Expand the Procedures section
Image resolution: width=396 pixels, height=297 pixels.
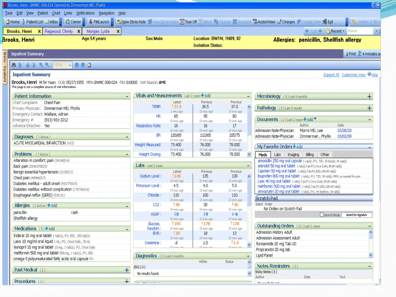coord(127,281)
